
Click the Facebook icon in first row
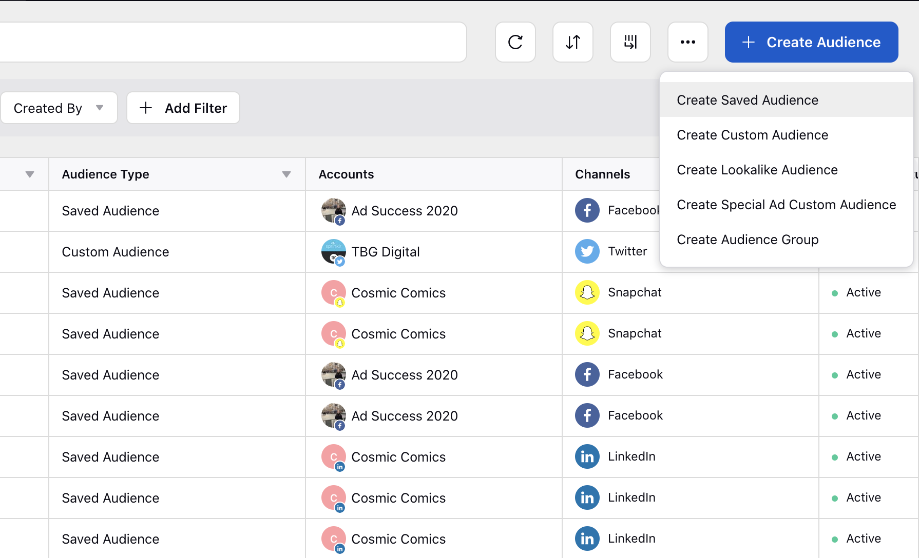(x=587, y=210)
